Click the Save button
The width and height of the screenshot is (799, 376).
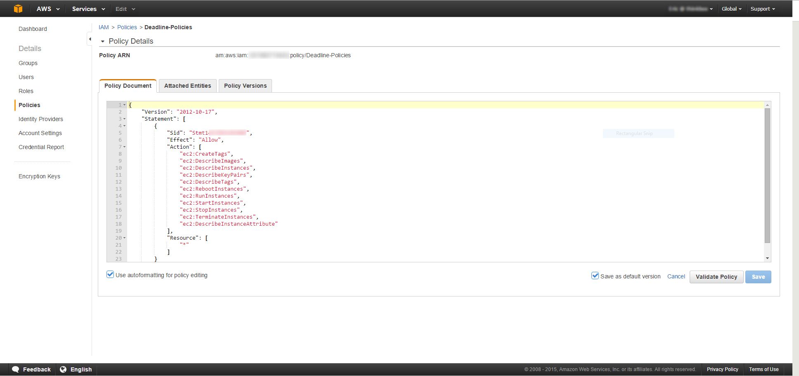[758, 277]
